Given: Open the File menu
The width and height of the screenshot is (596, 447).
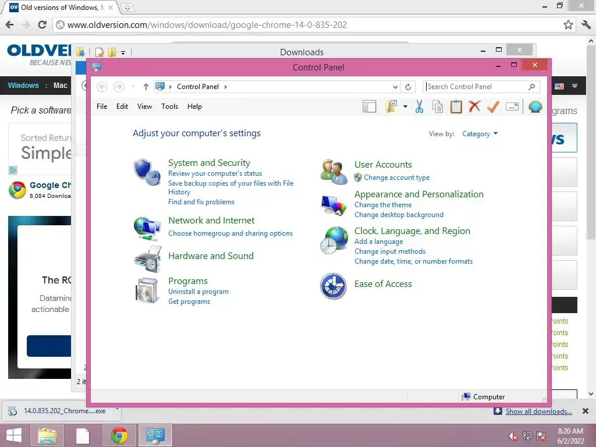Looking at the screenshot, I should (x=102, y=107).
